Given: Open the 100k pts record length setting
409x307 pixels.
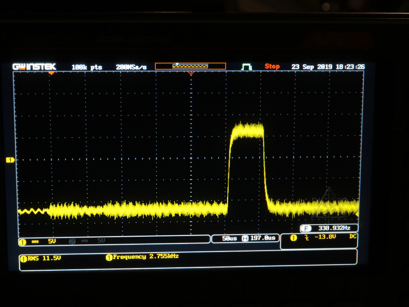Looking at the screenshot, I should point(87,67).
